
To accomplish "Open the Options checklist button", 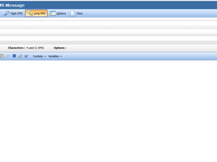I will [x=58, y=13].
